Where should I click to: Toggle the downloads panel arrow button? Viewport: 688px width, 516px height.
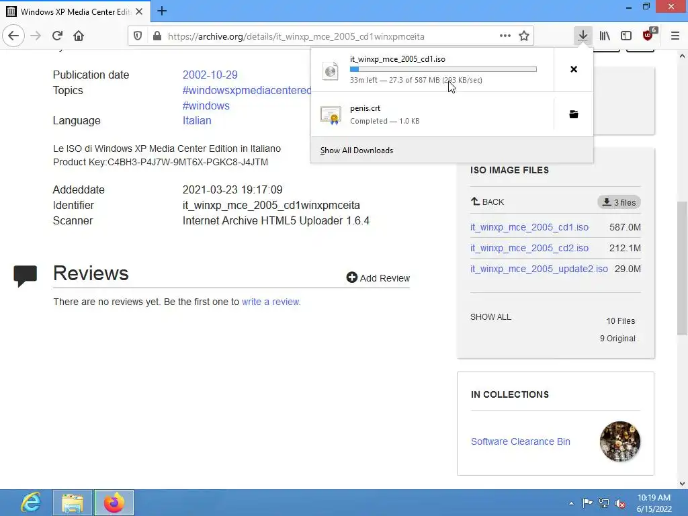[583, 36]
